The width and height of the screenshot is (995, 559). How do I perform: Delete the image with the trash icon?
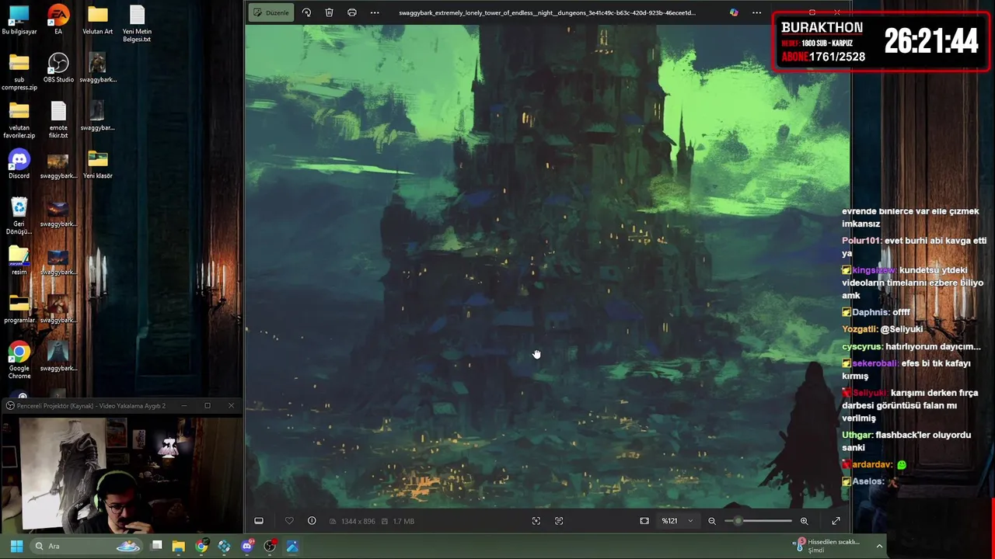pyautogui.click(x=329, y=12)
